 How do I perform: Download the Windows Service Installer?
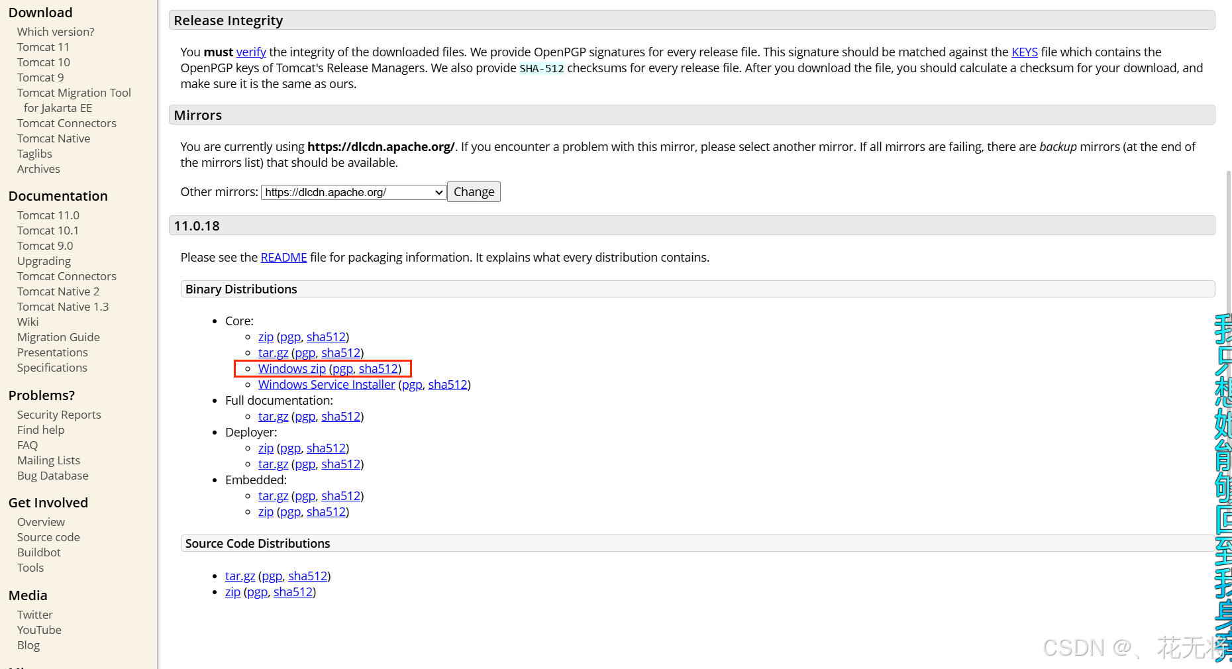pos(327,384)
